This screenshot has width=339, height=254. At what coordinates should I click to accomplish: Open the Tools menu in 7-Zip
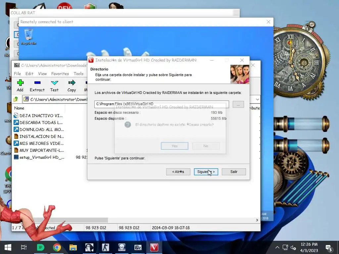78,74
